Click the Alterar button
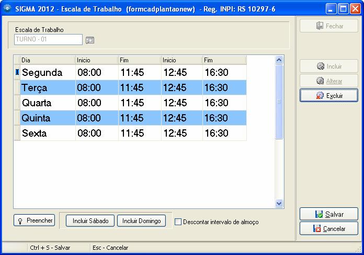 tap(329, 81)
